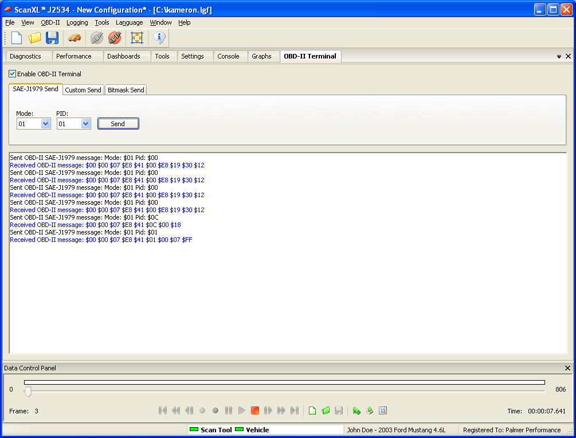Screen dimensions: 576x438
Task: Click the Send button
Action: [x=118, y=124]
